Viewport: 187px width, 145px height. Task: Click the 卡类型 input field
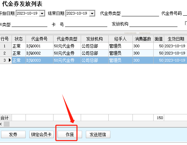tap(29, 24)
